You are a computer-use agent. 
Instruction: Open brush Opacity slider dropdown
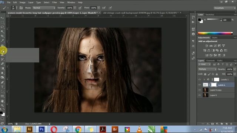[x=75, y=8]
